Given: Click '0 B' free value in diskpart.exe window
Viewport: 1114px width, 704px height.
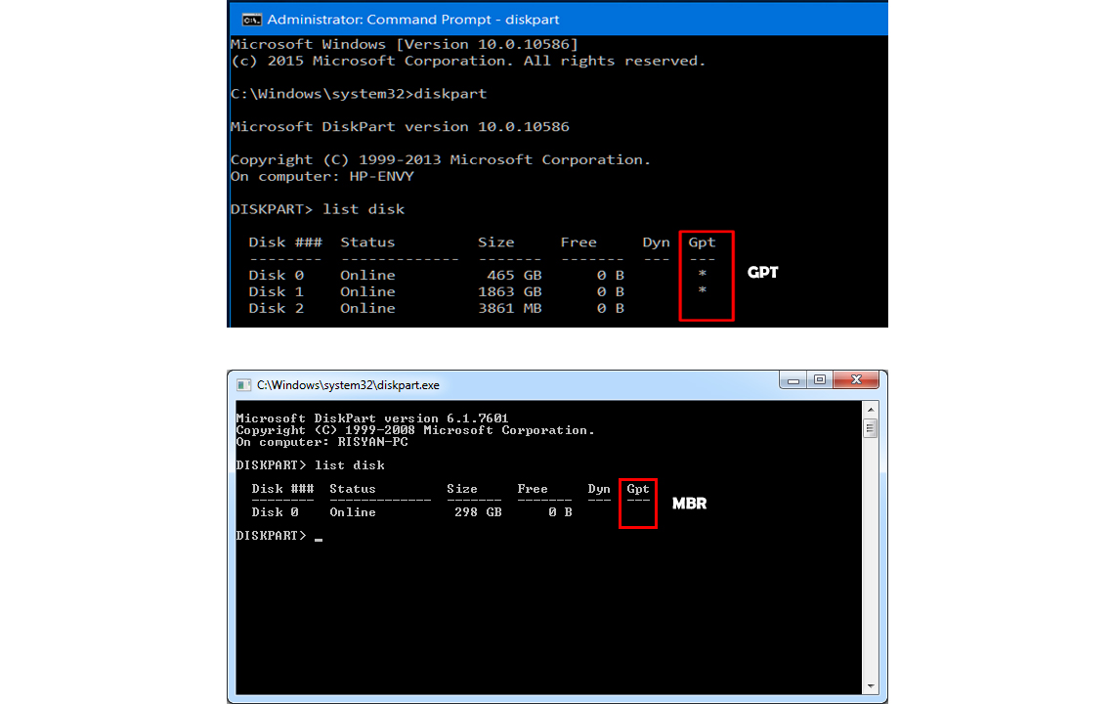Looking at the screenshot, I should pos(560,512).
